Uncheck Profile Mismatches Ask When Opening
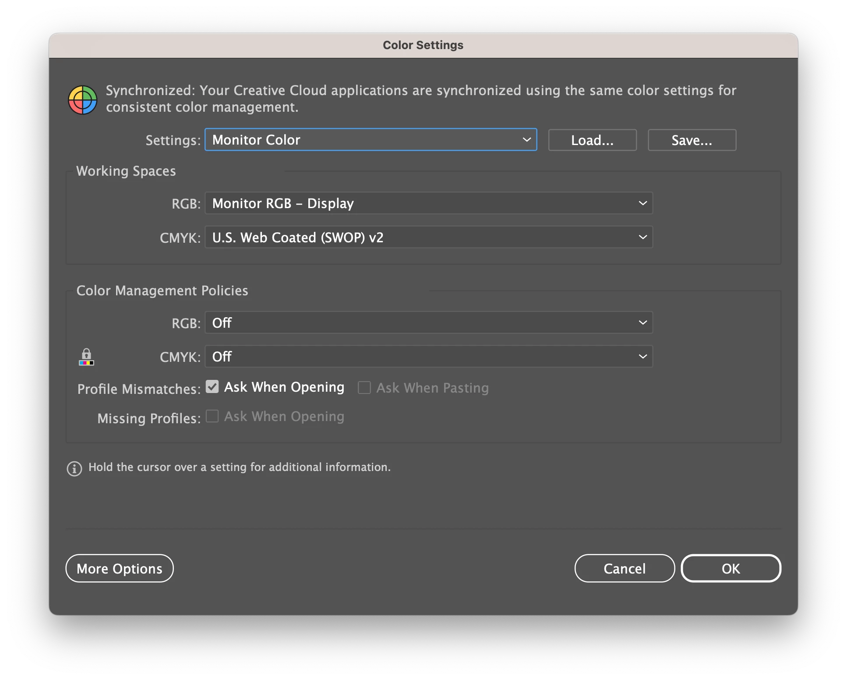 click(x=212, y=387)
